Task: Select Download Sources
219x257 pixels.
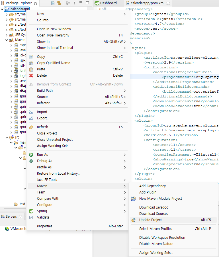Action: 174,214
